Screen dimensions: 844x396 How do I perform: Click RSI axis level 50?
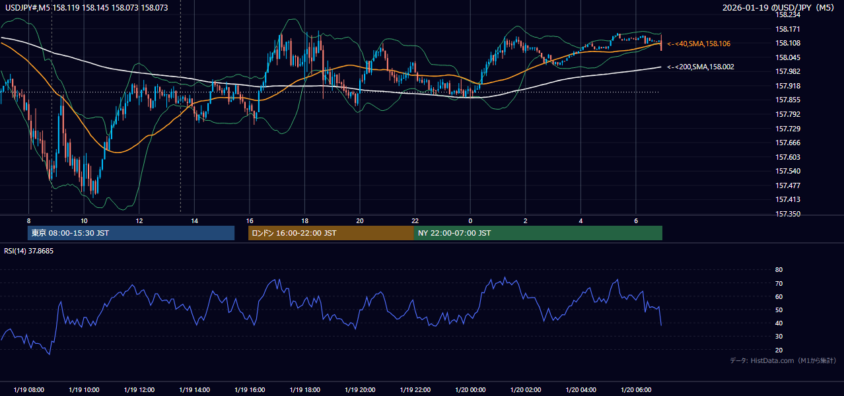click(x=779, y=310)
